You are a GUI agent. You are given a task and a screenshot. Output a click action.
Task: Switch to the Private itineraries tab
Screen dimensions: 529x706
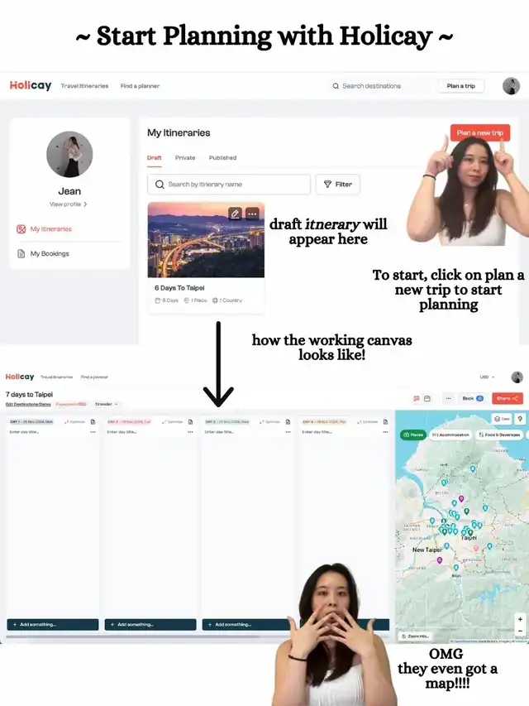tap(185, 157)
